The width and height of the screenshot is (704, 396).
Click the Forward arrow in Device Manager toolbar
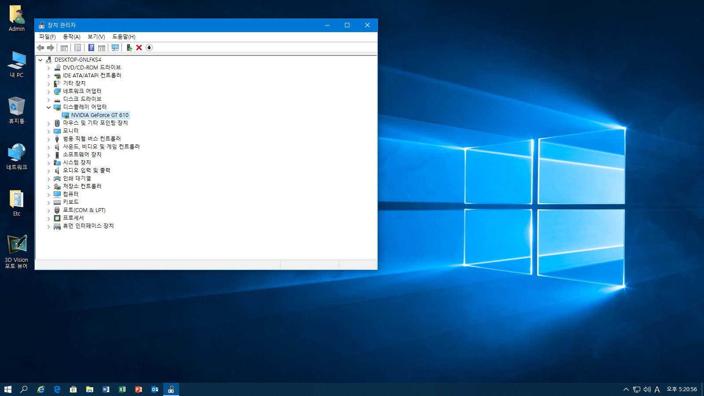51,48
